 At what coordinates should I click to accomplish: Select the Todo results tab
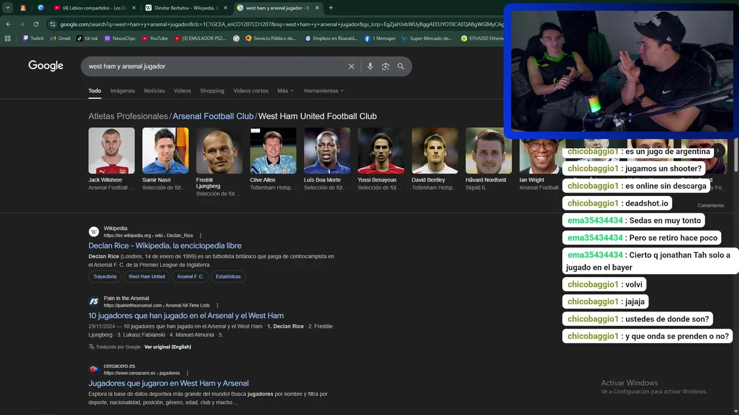point(95,90)
